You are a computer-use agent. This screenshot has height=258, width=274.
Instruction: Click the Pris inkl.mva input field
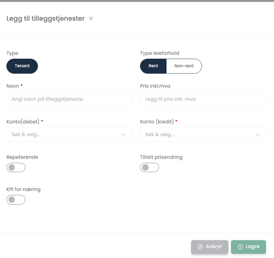(x=203, y=99)
